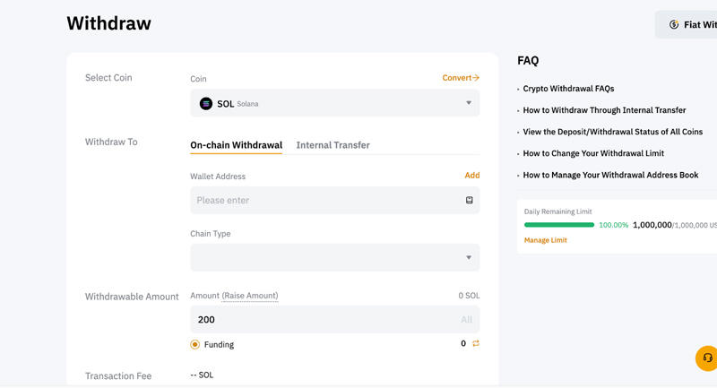The width and height of the screenshot is (717, 388).
Task: Click the Withdraw page heading
Action: (108, 23)
